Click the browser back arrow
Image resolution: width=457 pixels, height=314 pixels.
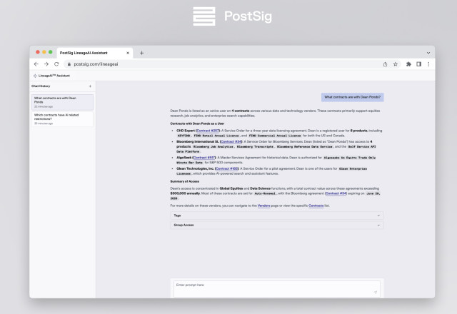(36, 64)
